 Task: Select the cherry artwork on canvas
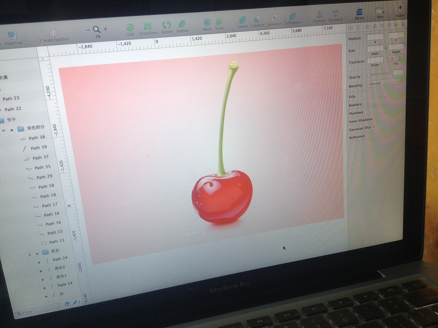[222, 143]
